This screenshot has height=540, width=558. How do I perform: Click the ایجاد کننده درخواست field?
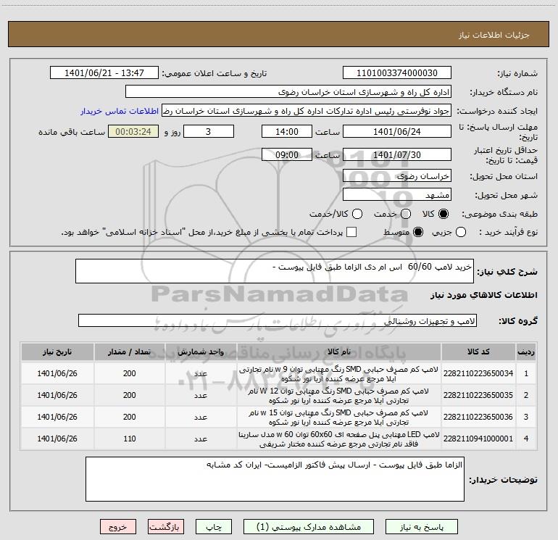point(307,111)
